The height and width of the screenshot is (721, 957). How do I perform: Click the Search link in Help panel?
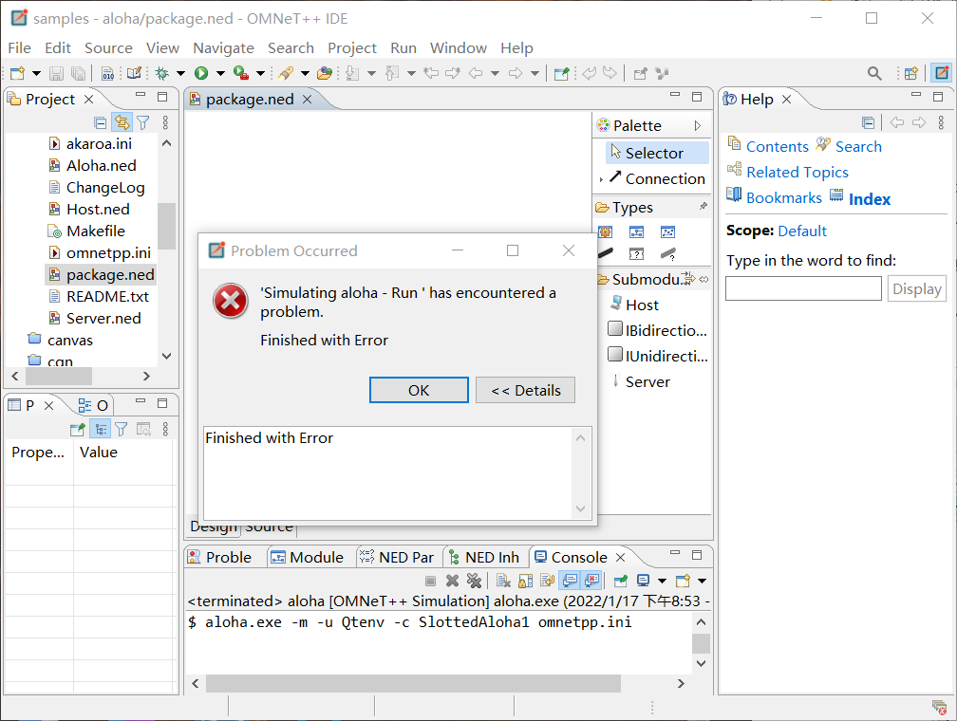click(x=858, y=146)
